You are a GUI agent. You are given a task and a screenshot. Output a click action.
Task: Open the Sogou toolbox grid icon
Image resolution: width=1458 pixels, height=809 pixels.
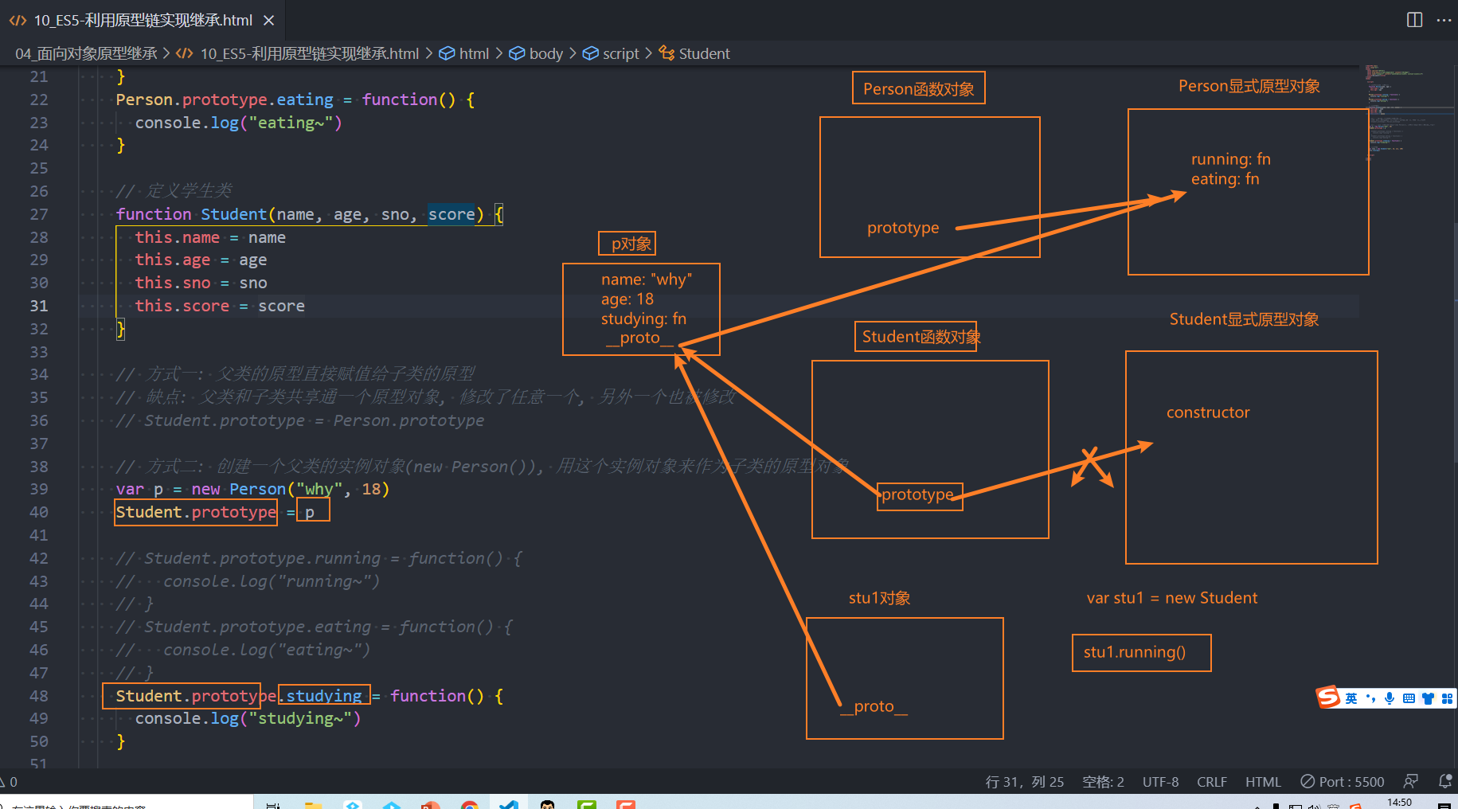click(x=1447, y=698)
